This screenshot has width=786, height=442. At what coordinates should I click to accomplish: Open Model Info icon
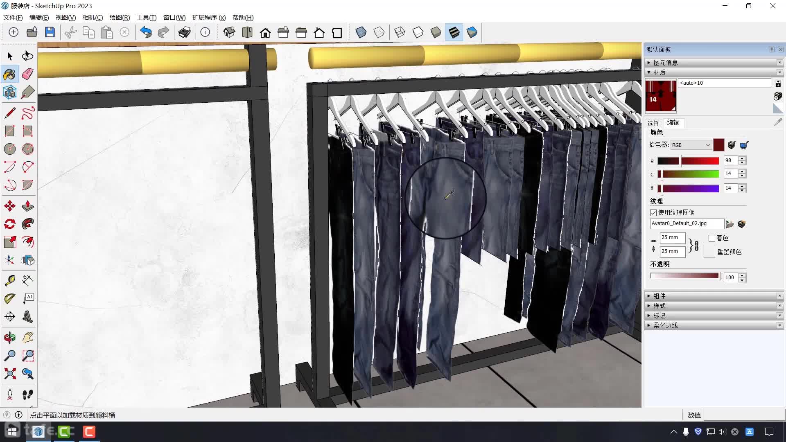coord(205,32)
